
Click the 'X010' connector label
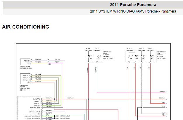pyautogui.click(x=50, y=64)
